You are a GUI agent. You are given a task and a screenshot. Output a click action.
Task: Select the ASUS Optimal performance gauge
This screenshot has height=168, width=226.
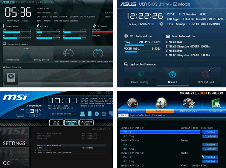click(205, 75)
